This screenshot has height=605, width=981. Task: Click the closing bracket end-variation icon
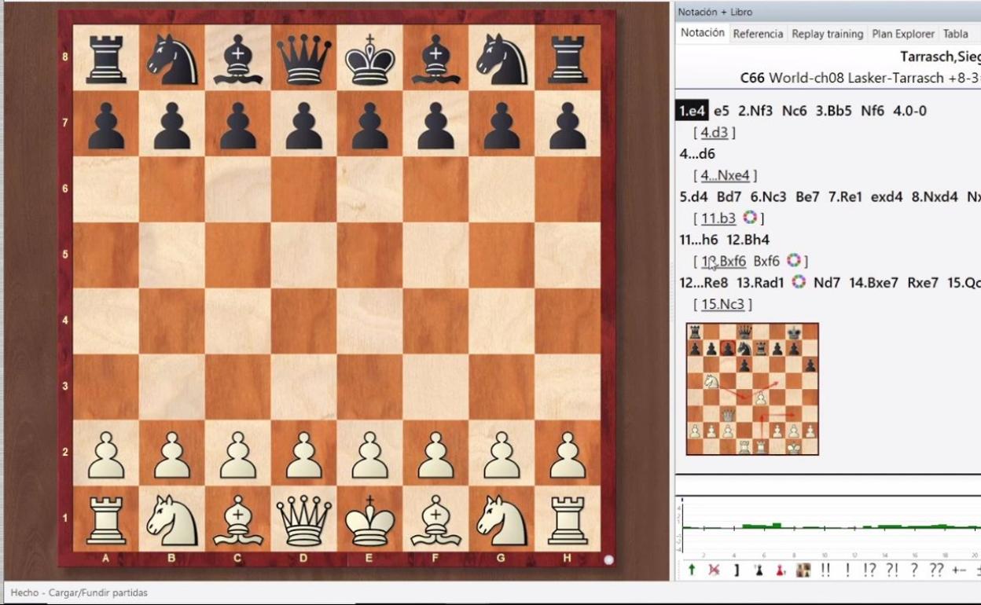[x=737, y=570]
